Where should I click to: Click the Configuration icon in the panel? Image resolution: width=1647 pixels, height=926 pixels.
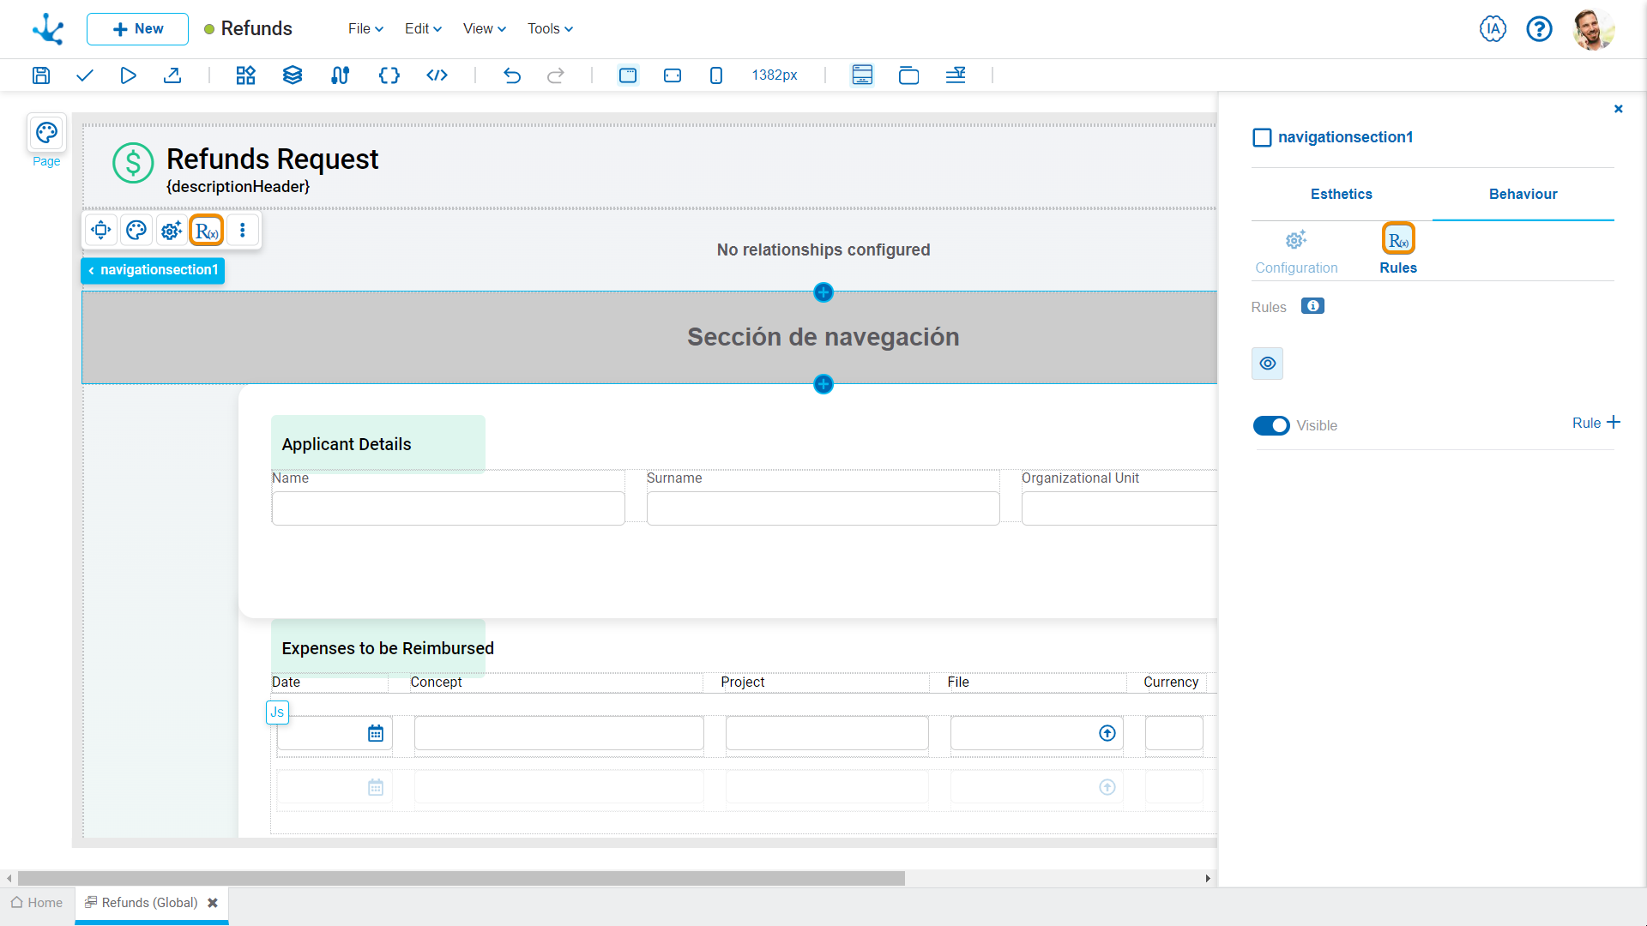click(1296, 240)
